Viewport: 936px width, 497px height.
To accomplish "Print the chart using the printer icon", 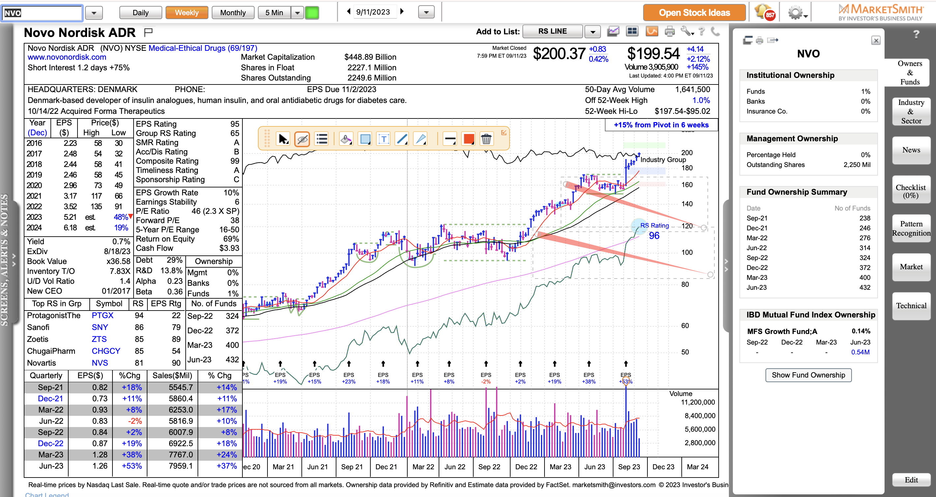I will coord(669,32).
